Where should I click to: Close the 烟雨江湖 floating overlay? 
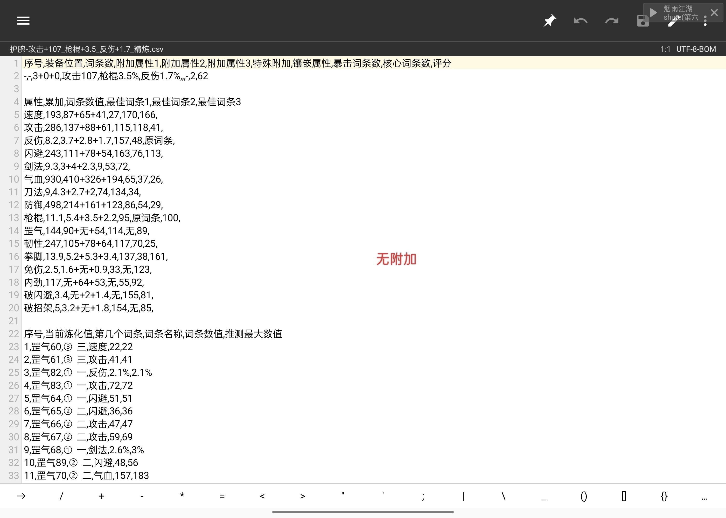(x=714, y=13)
